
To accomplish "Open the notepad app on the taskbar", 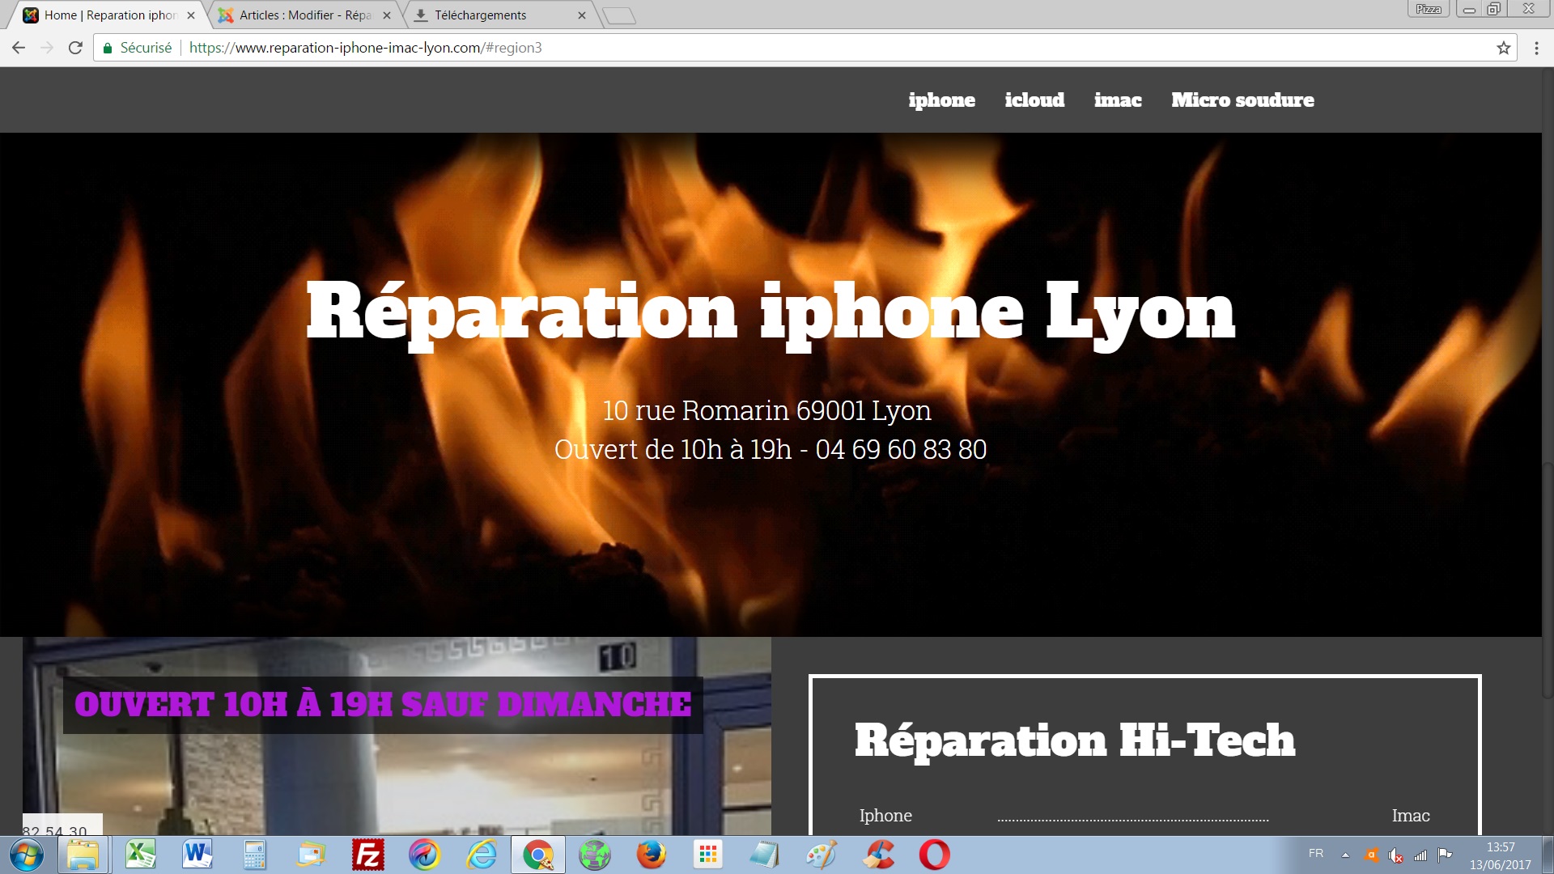I will 764,855.
